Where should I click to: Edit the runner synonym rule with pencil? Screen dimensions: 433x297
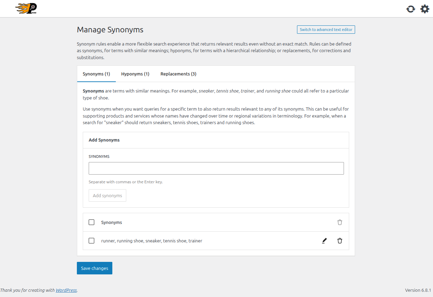click(324, 241)
